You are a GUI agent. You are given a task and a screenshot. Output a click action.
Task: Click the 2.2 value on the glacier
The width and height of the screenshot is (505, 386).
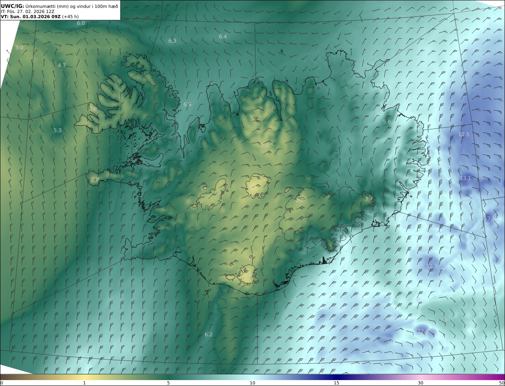pos(299,200)
